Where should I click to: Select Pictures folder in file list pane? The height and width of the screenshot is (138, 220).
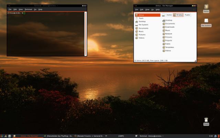(167, 37)
